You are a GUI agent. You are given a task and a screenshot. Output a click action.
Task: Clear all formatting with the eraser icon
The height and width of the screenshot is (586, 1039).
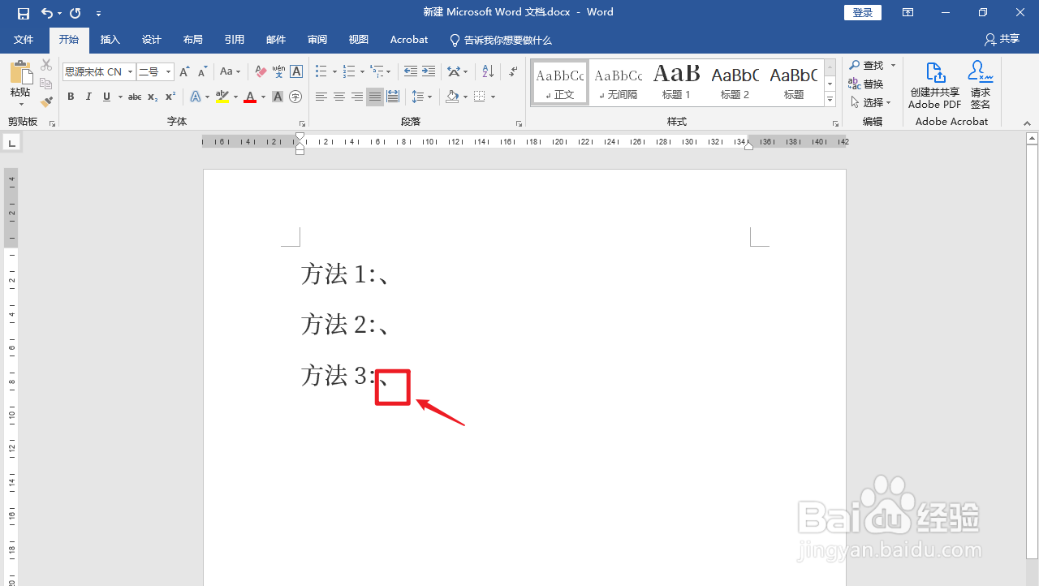[261, 72]
